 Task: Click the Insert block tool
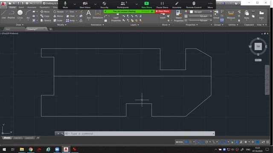163,16
